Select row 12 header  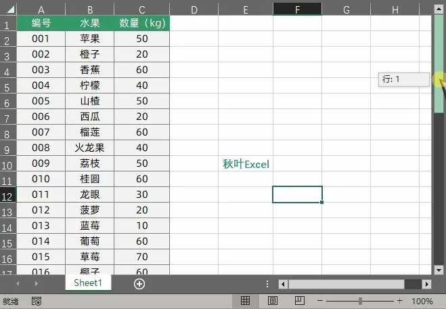point(7,195)
